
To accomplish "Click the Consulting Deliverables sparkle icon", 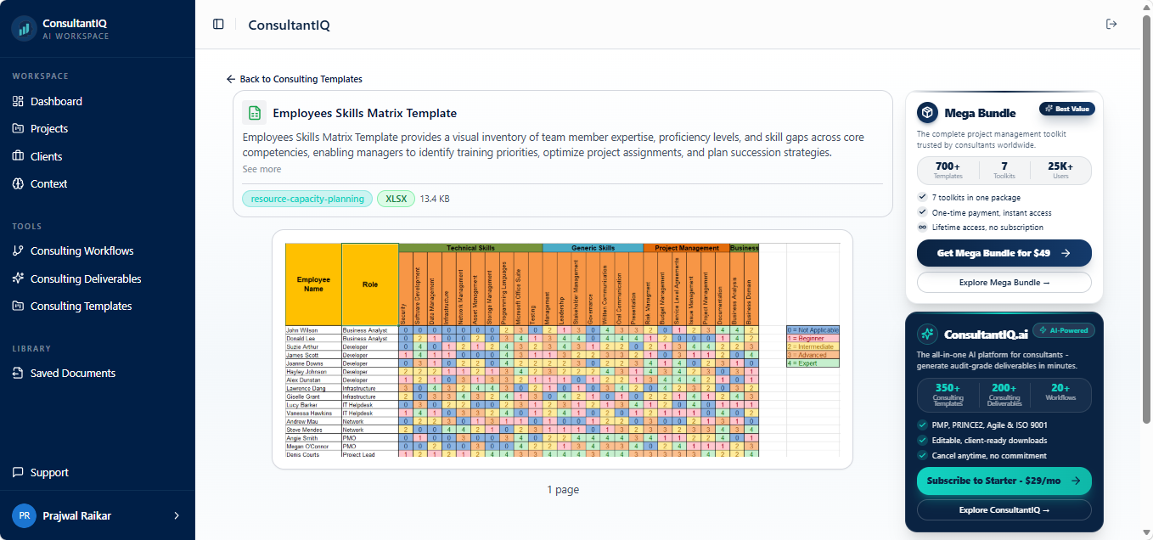I will [19, 278].
